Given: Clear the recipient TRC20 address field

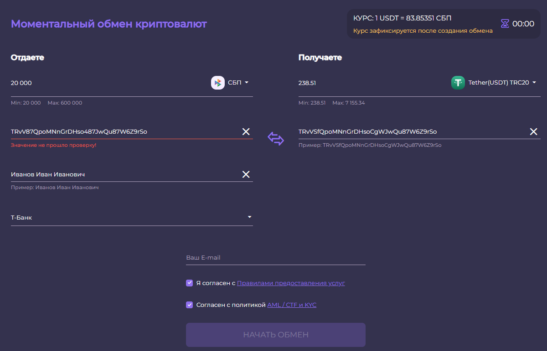Looking at the screenshot, I should tap(533, 132).
